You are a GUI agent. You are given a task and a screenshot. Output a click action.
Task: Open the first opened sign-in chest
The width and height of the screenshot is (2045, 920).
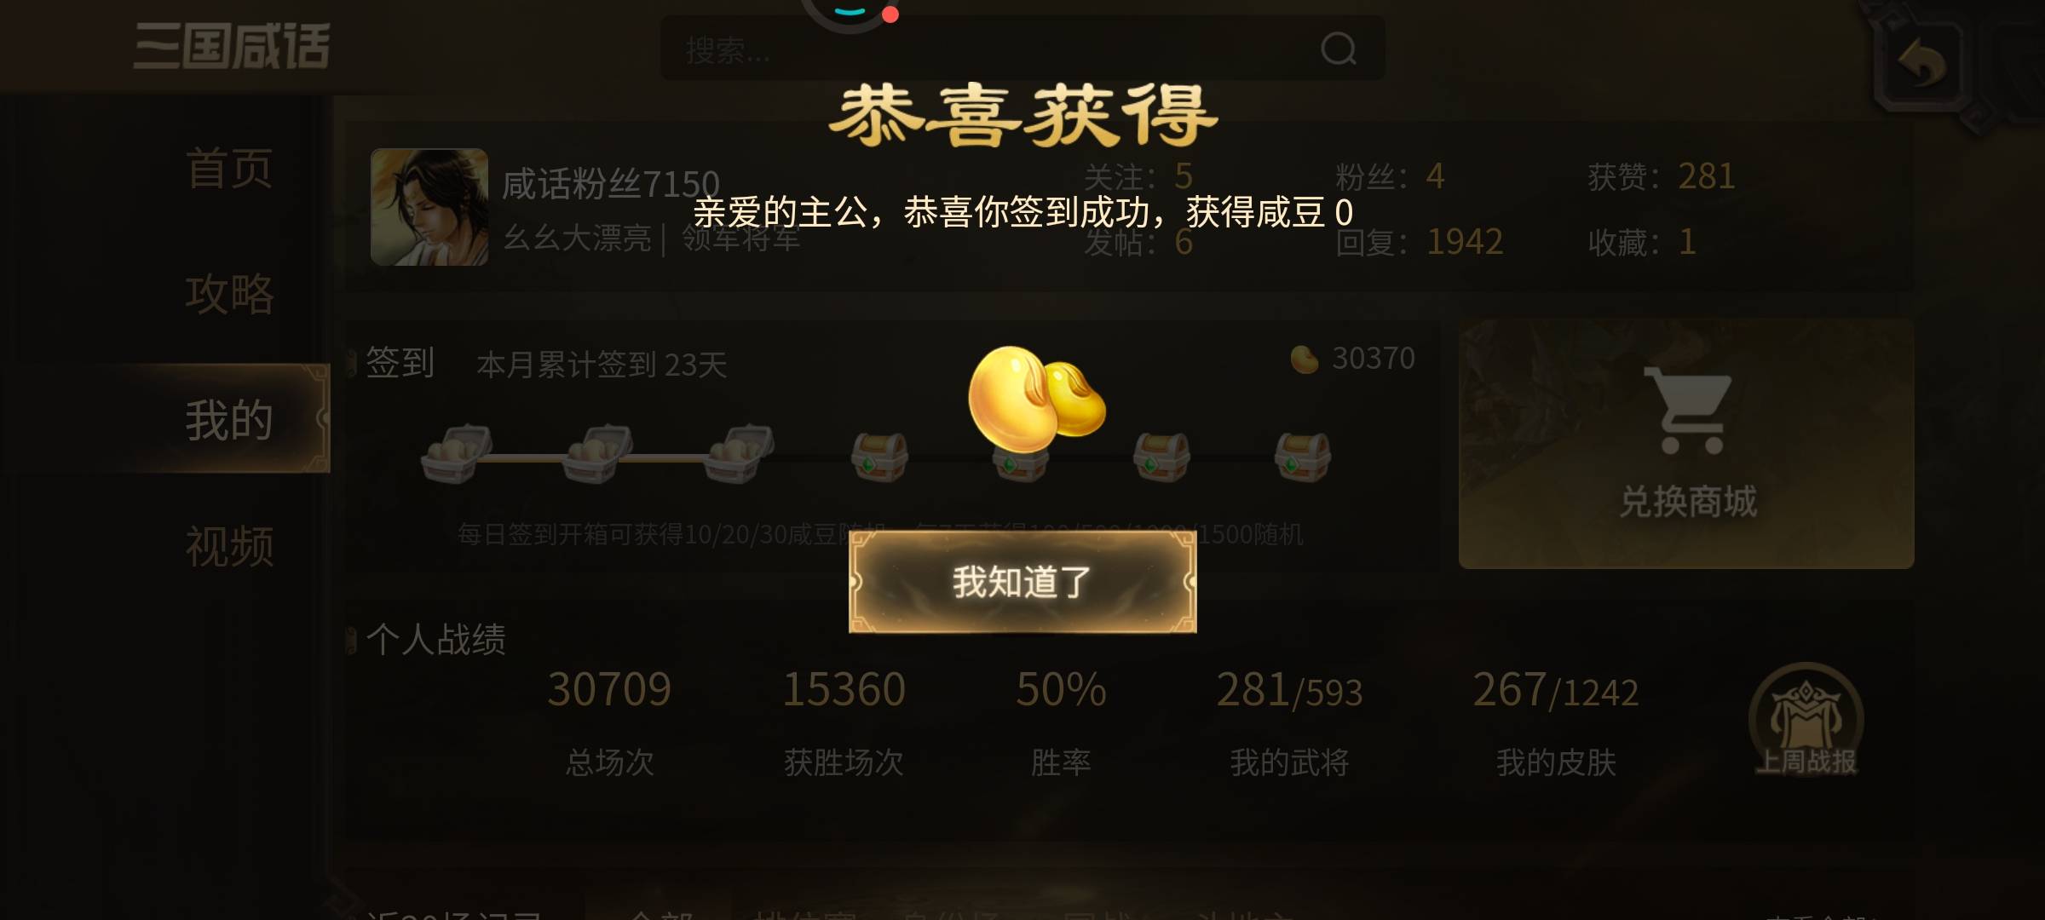pos(457,454)
